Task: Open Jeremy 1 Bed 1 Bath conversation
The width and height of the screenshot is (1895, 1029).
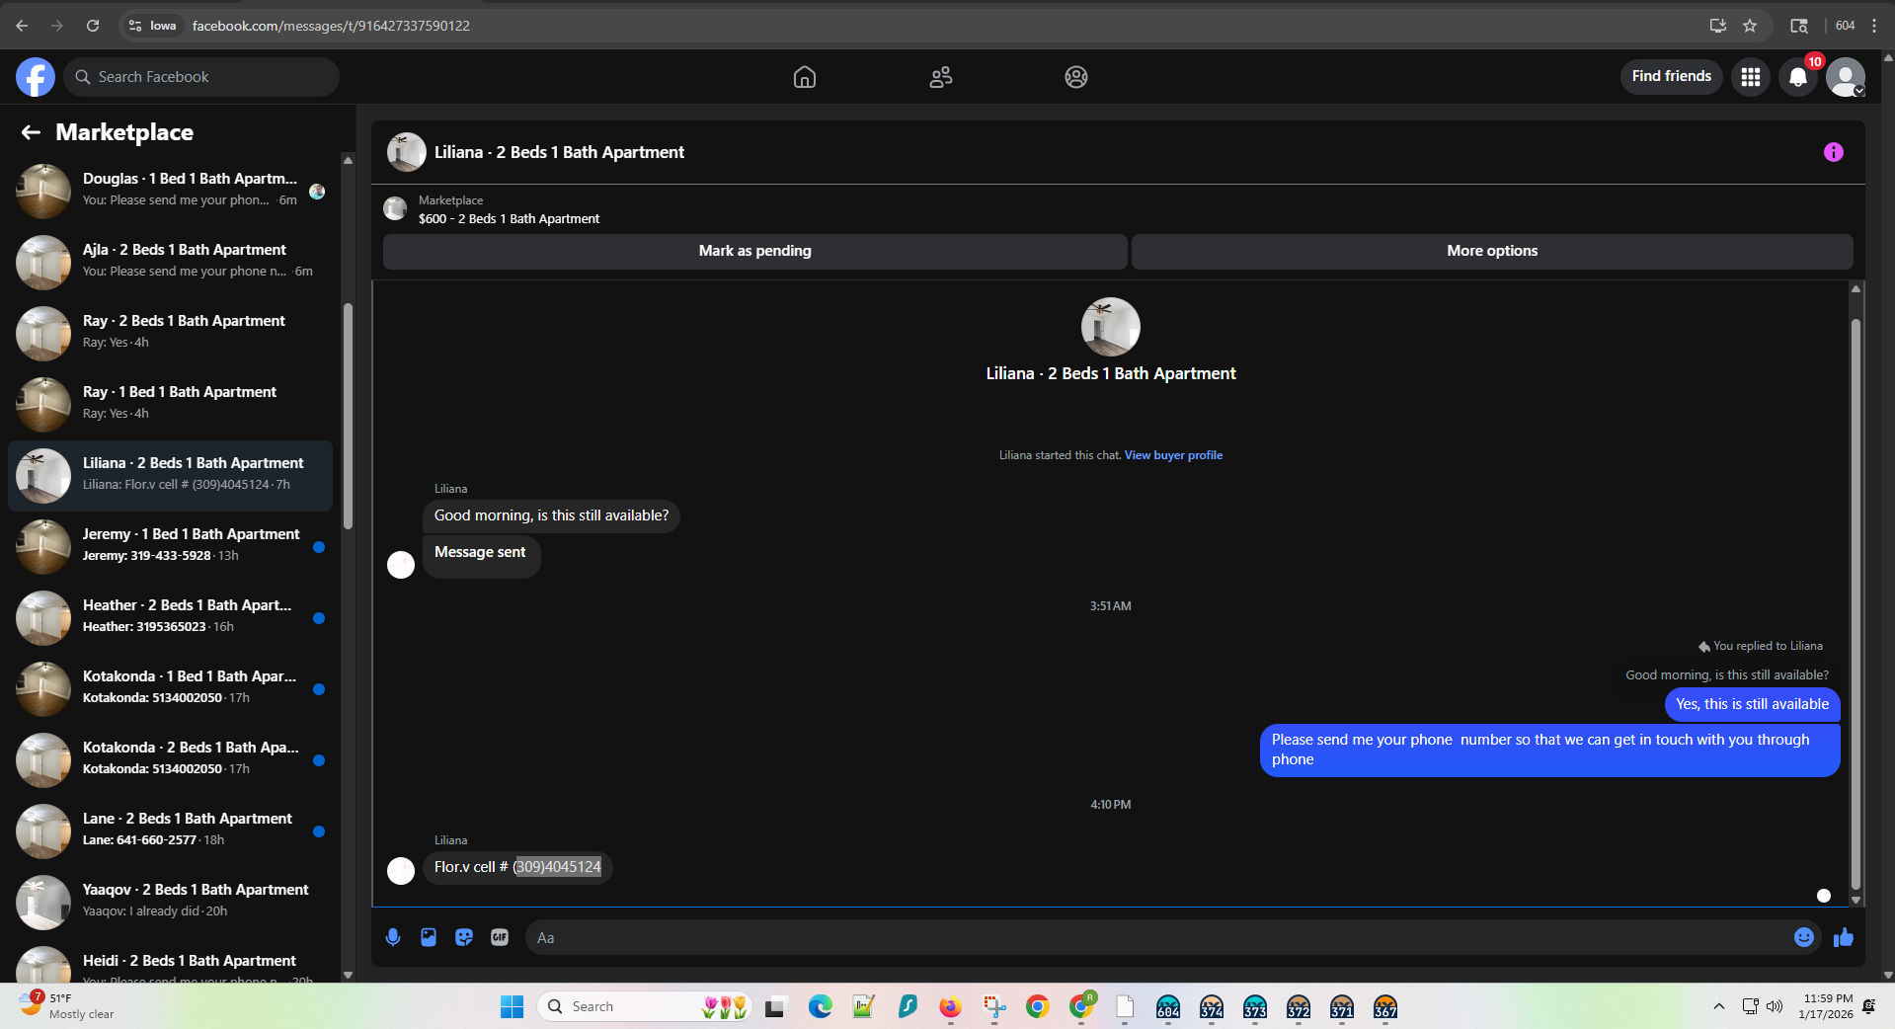Action: (x=170, y=547)
